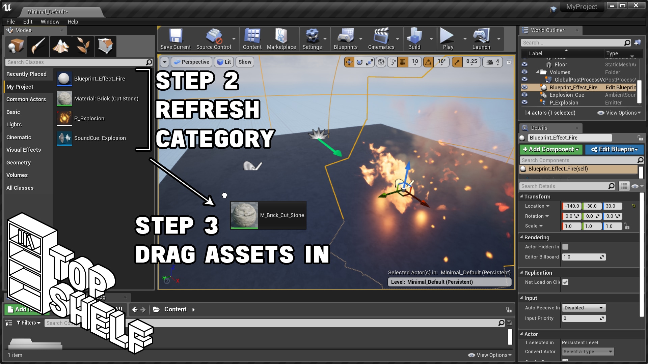Open the Edit menu

28,22
